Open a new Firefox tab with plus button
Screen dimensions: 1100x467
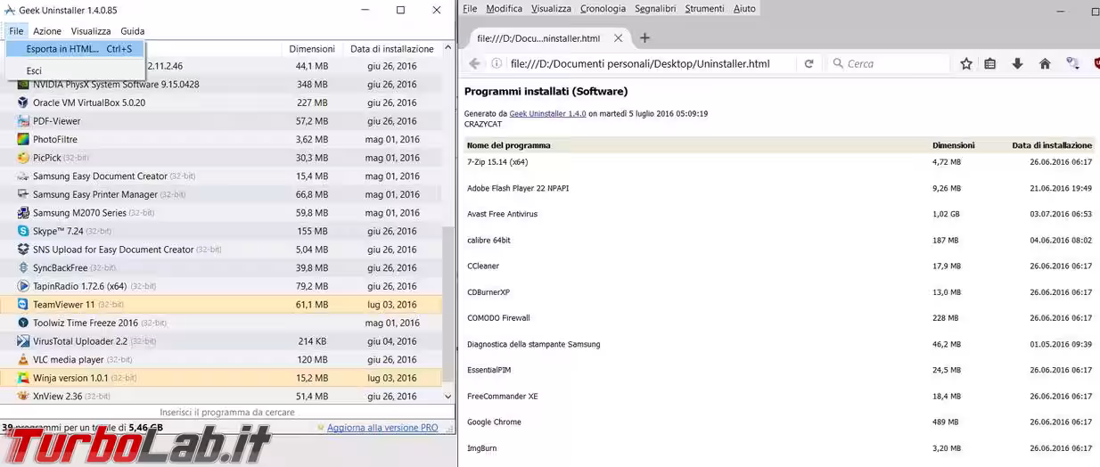(x=645, y=38)
